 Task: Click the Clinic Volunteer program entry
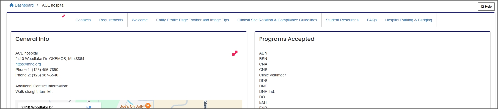pyautogui.click(x=273, y=75)
